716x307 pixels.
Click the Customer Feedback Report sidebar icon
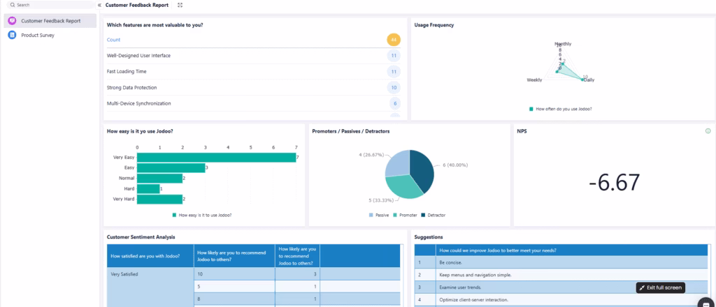point(12,21)
